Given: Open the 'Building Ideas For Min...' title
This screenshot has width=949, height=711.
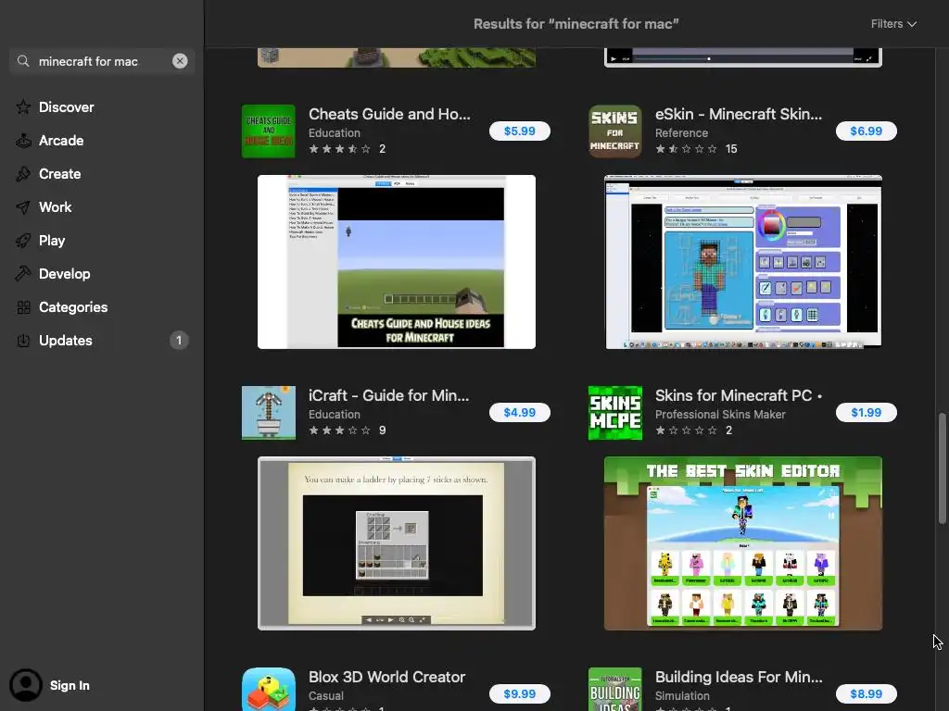Looking at the screenshot, I should pos(739,677).
